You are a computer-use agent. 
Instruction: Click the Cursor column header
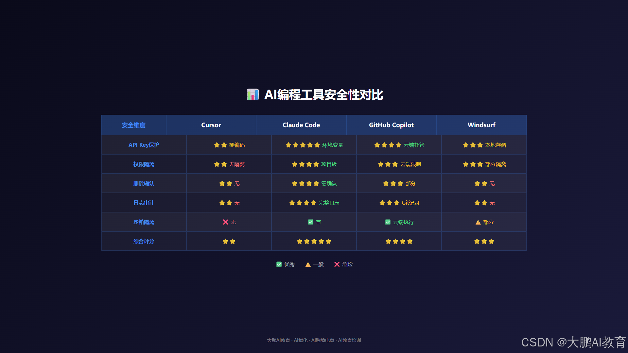coord(211,125)
